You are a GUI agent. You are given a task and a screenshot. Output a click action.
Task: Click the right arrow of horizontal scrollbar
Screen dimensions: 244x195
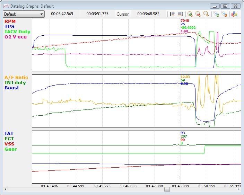pyautogui.click(x=238, y=189)
